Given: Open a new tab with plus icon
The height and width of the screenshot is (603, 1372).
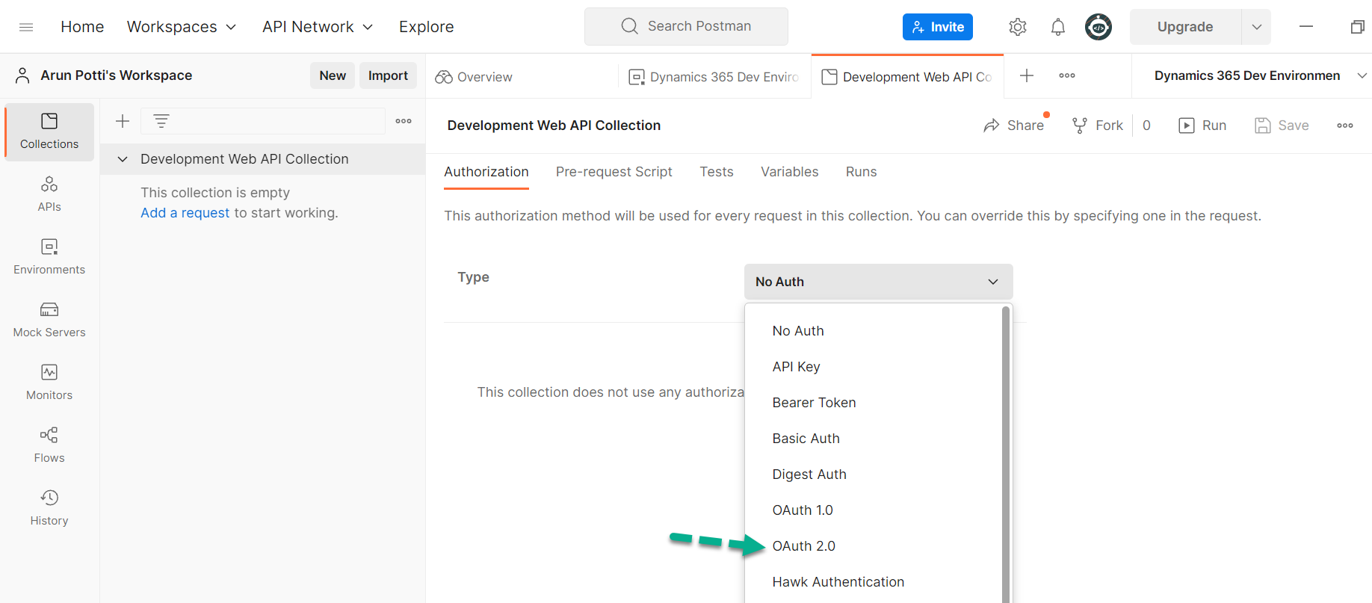Looking at the screenshot, I should point(1027,75).
